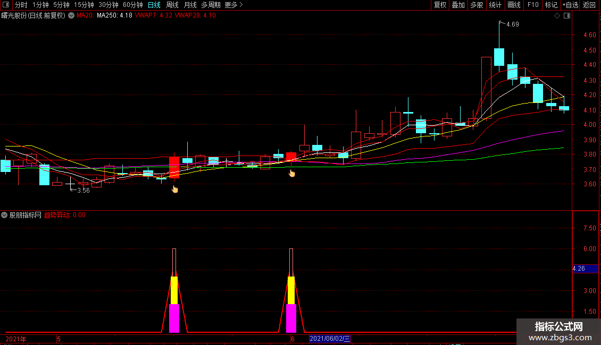Click the diamond marker icon above the chart

click(x=557, y=16)
